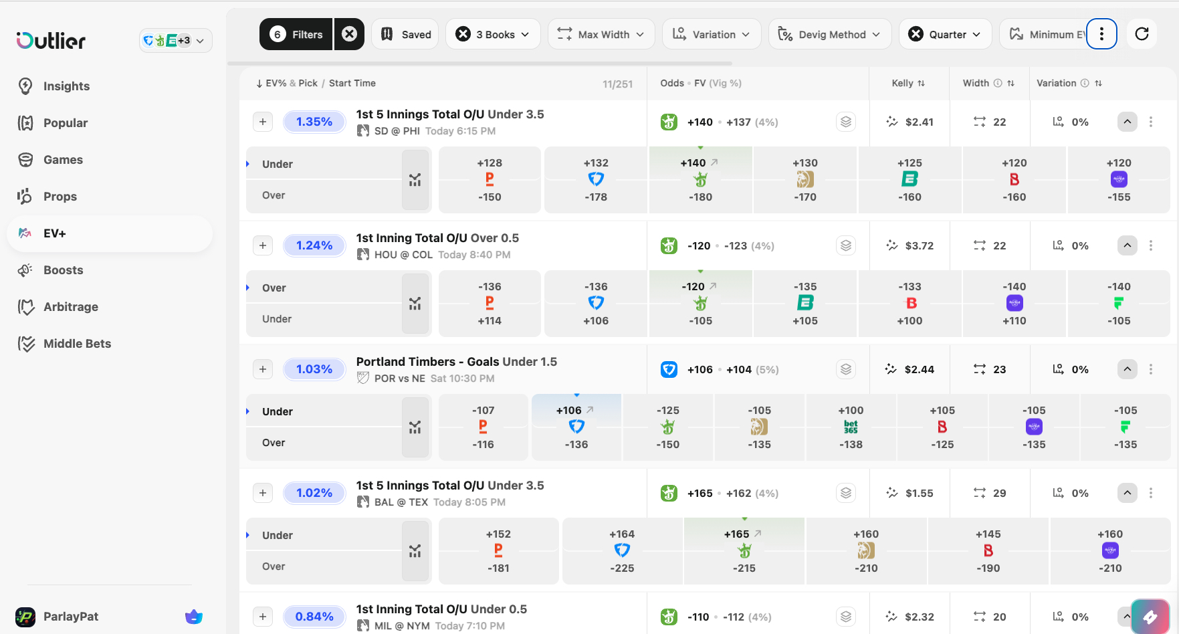The height and width of the screenshot is (634, 1179).
Task: Add the Portland Timbers Goals Under 1.5 bet
Action: pyautogui.click(x=263, y=369)
